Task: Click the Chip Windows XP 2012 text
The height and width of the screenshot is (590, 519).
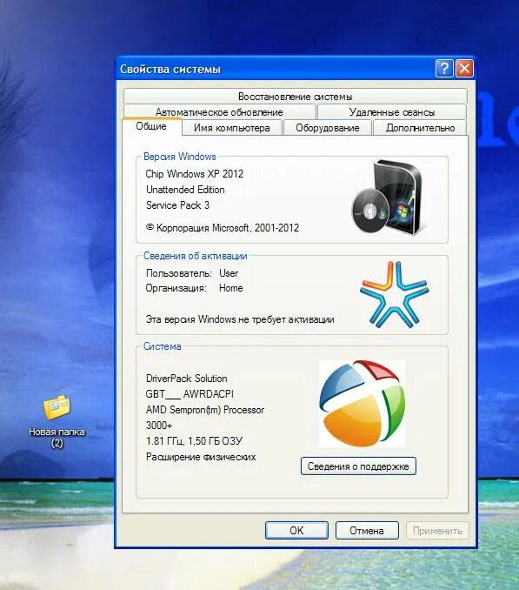Action: 194,174
